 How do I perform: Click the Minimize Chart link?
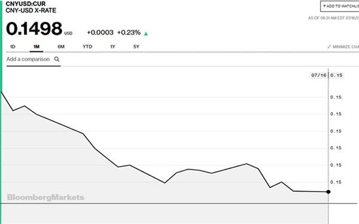coord(343,47)
